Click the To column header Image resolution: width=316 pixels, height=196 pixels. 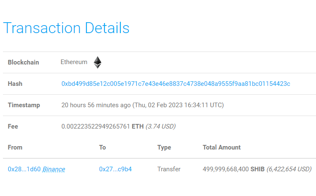[102, 147]
